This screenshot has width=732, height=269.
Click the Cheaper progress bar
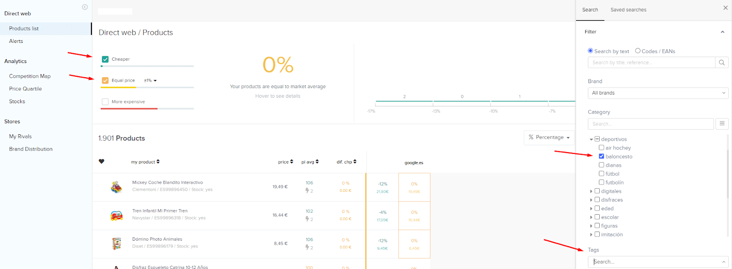[147, 66]
